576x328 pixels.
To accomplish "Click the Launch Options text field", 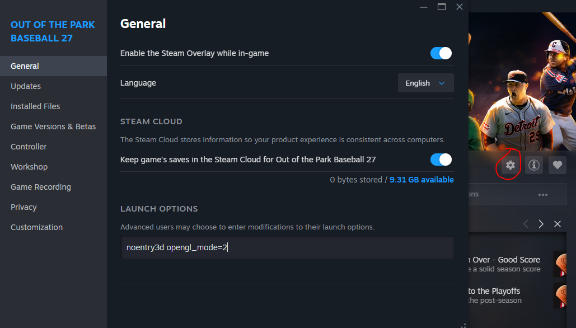I will (287, 247).
